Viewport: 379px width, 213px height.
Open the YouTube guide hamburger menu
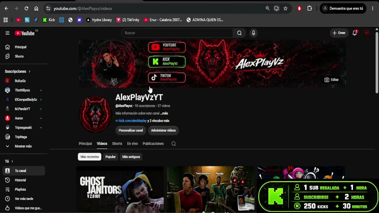coord(7,33)
